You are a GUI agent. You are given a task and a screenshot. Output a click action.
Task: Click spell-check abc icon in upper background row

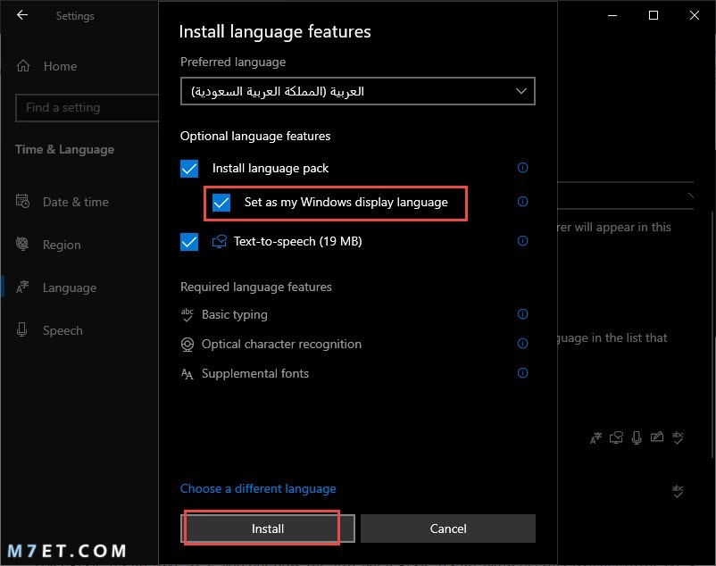tap(678, 437)
